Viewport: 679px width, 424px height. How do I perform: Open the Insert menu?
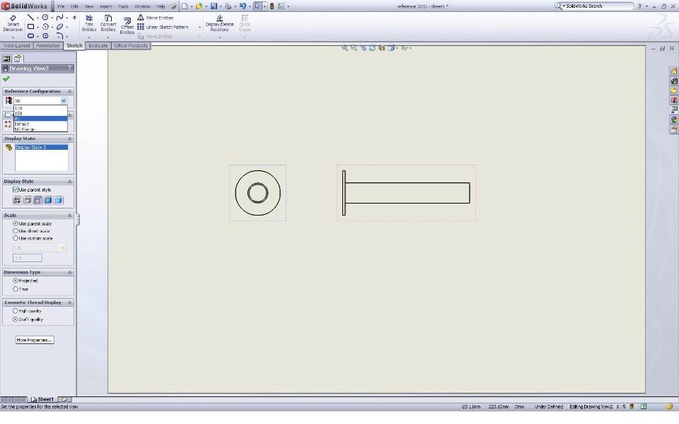click(x=105, y=6)
